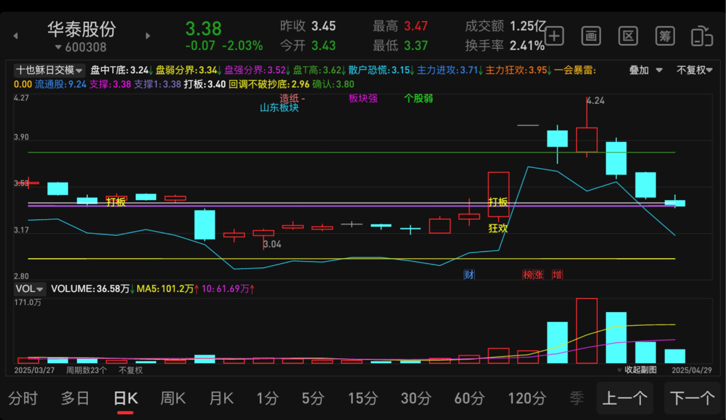Switch to 季 period tab
Viewport: 726px width, 420px height.
point(577,398)
